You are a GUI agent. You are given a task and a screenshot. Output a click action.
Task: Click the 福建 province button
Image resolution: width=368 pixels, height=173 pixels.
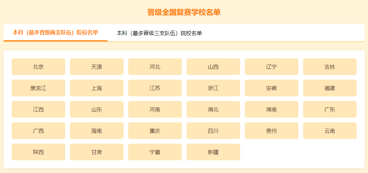click(330, 88)
